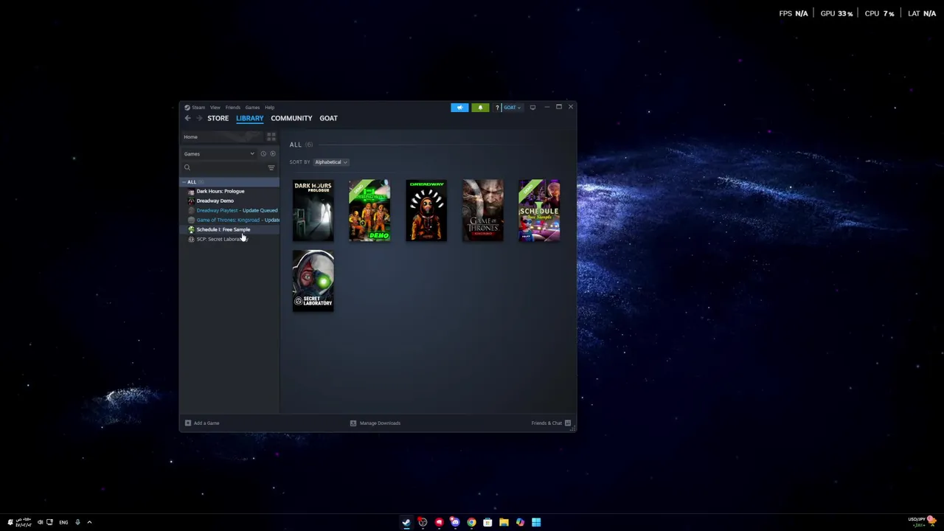This screenshot has height=531, width=944.
Task: Click ENG language indicator in taskbar
Action: click(x=63, y=522)
